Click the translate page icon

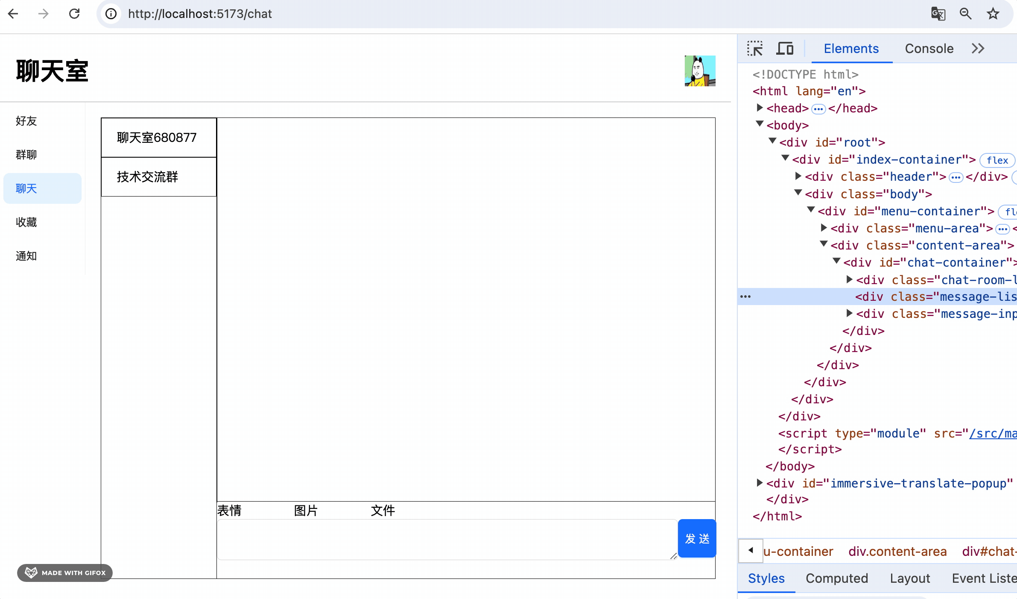click(x=938, y=14)
